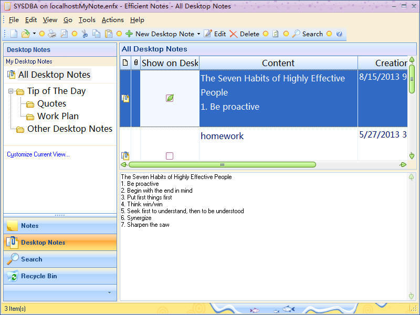Open the Recycle Bin navigation pane

pyautogui.click(x=60, y=276)
